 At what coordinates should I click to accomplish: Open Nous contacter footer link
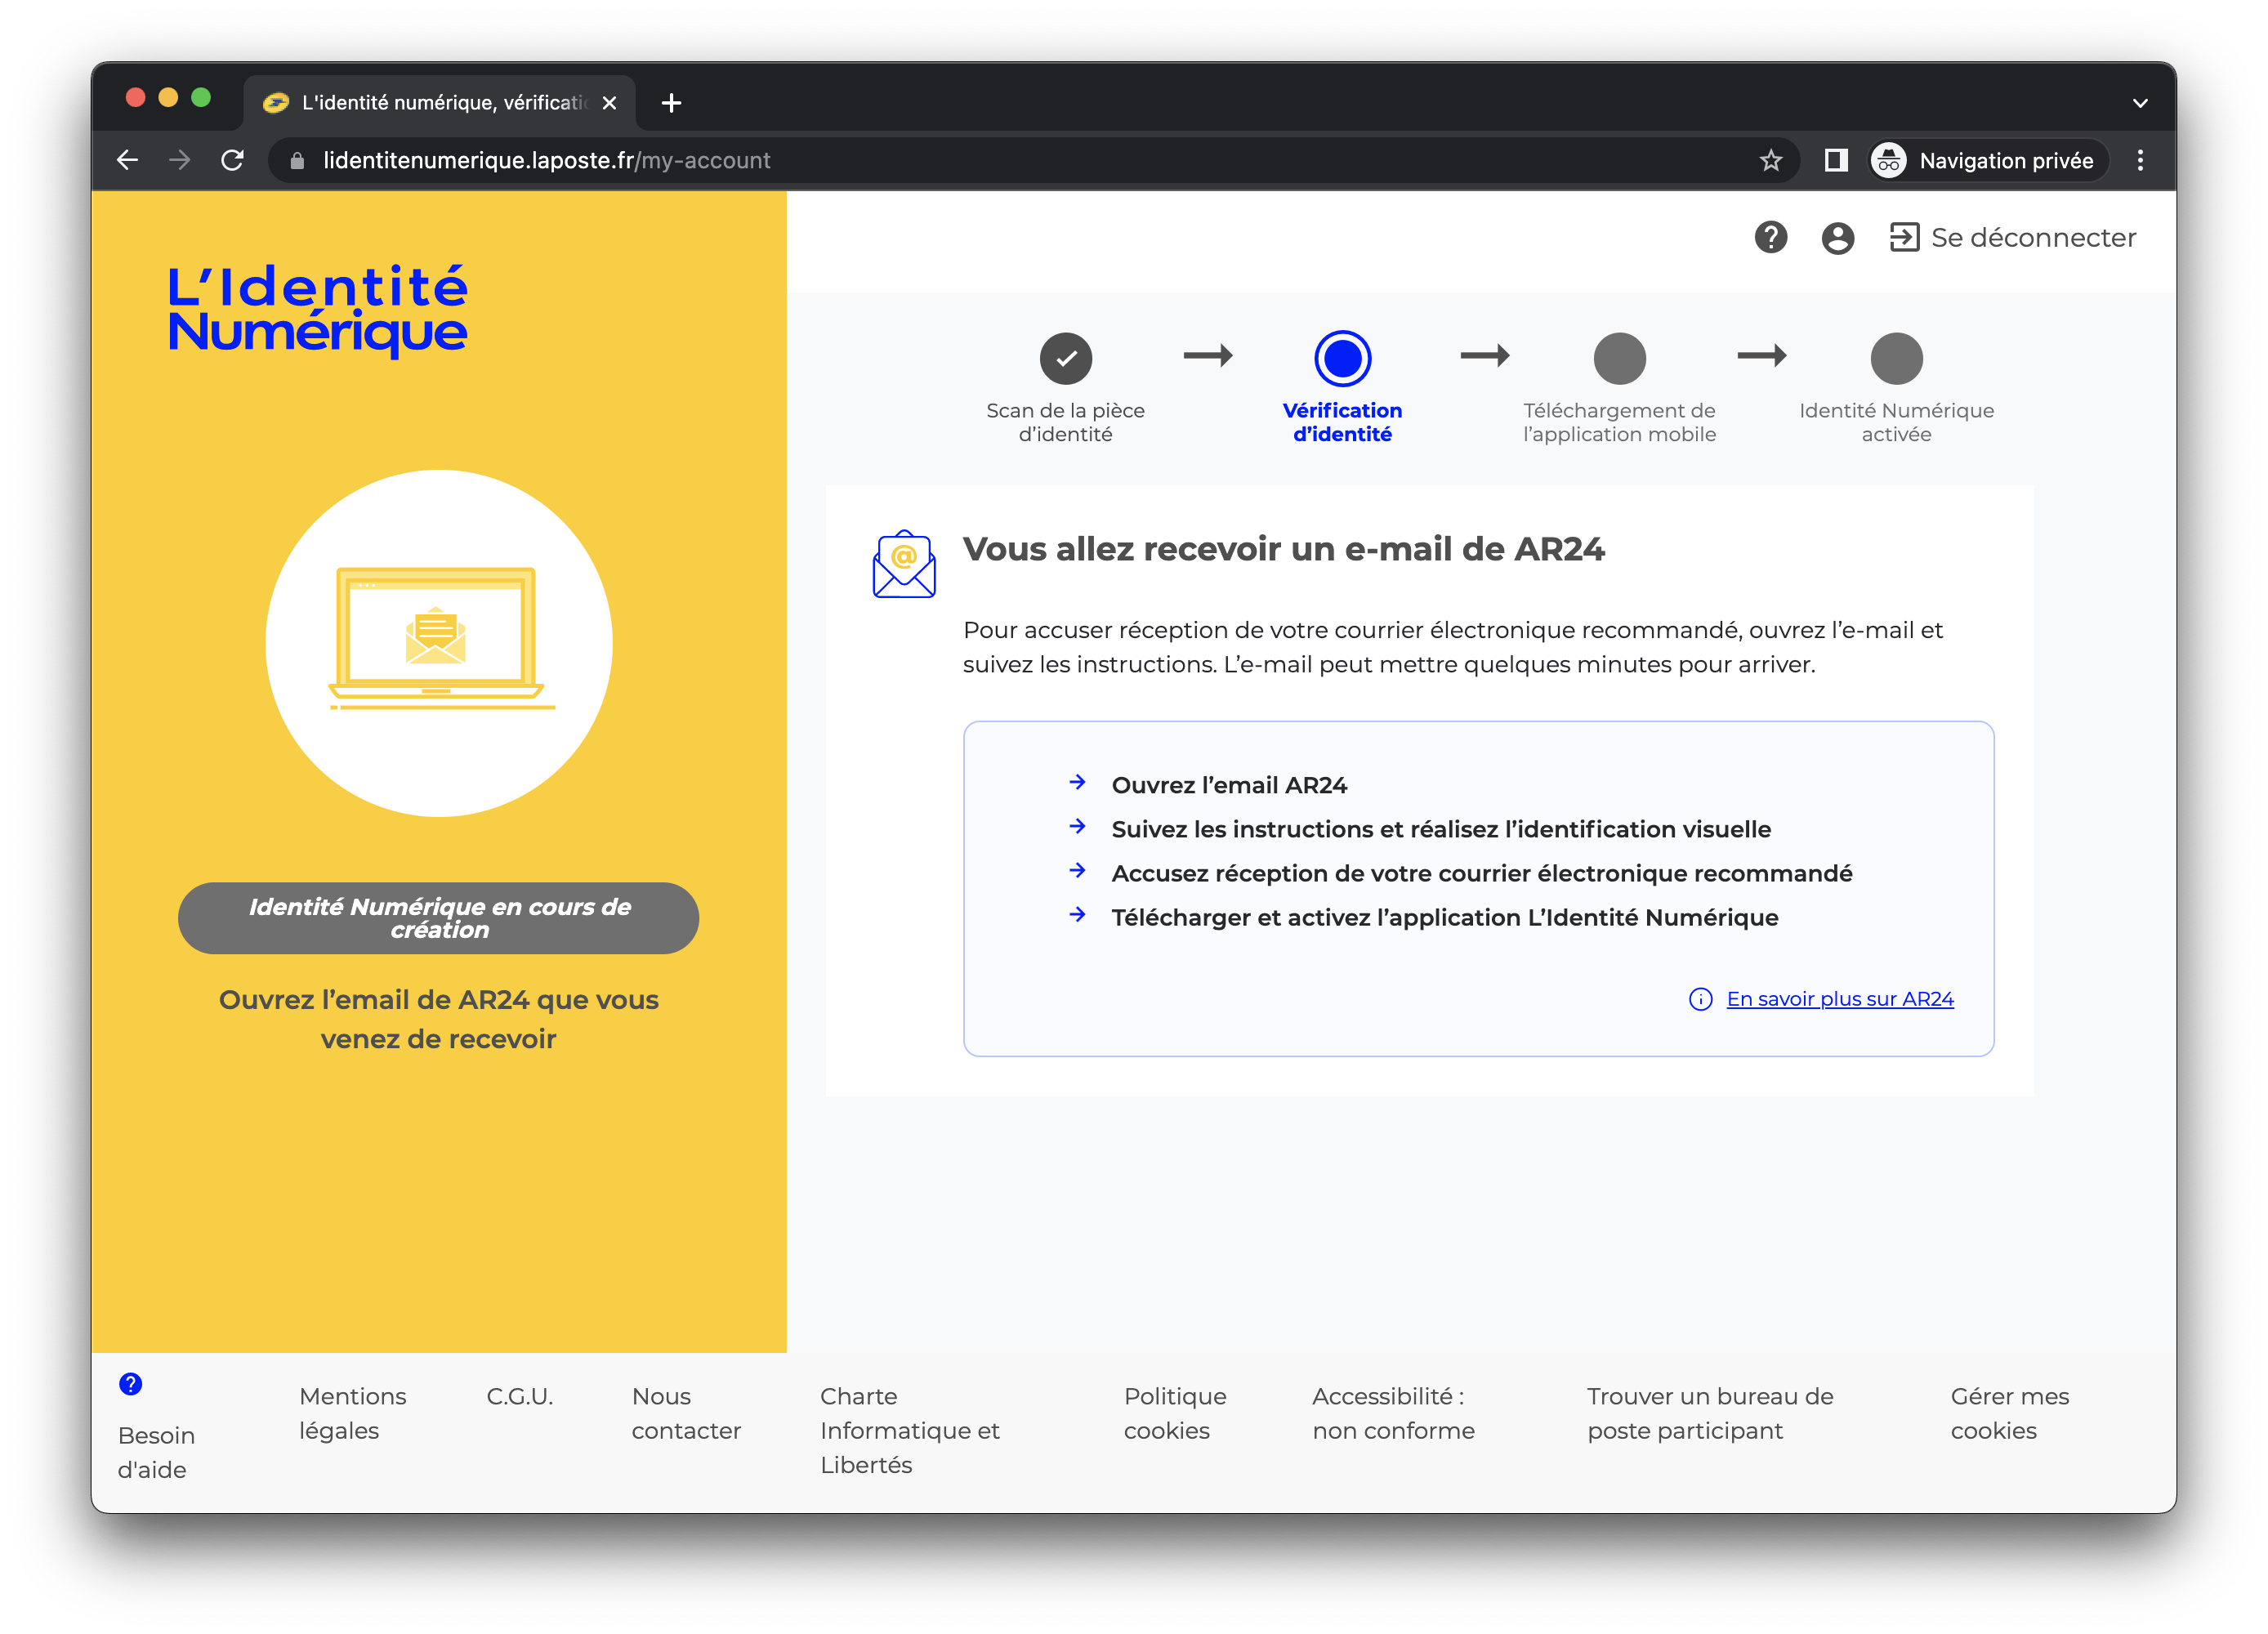(x=686, y=1413)
